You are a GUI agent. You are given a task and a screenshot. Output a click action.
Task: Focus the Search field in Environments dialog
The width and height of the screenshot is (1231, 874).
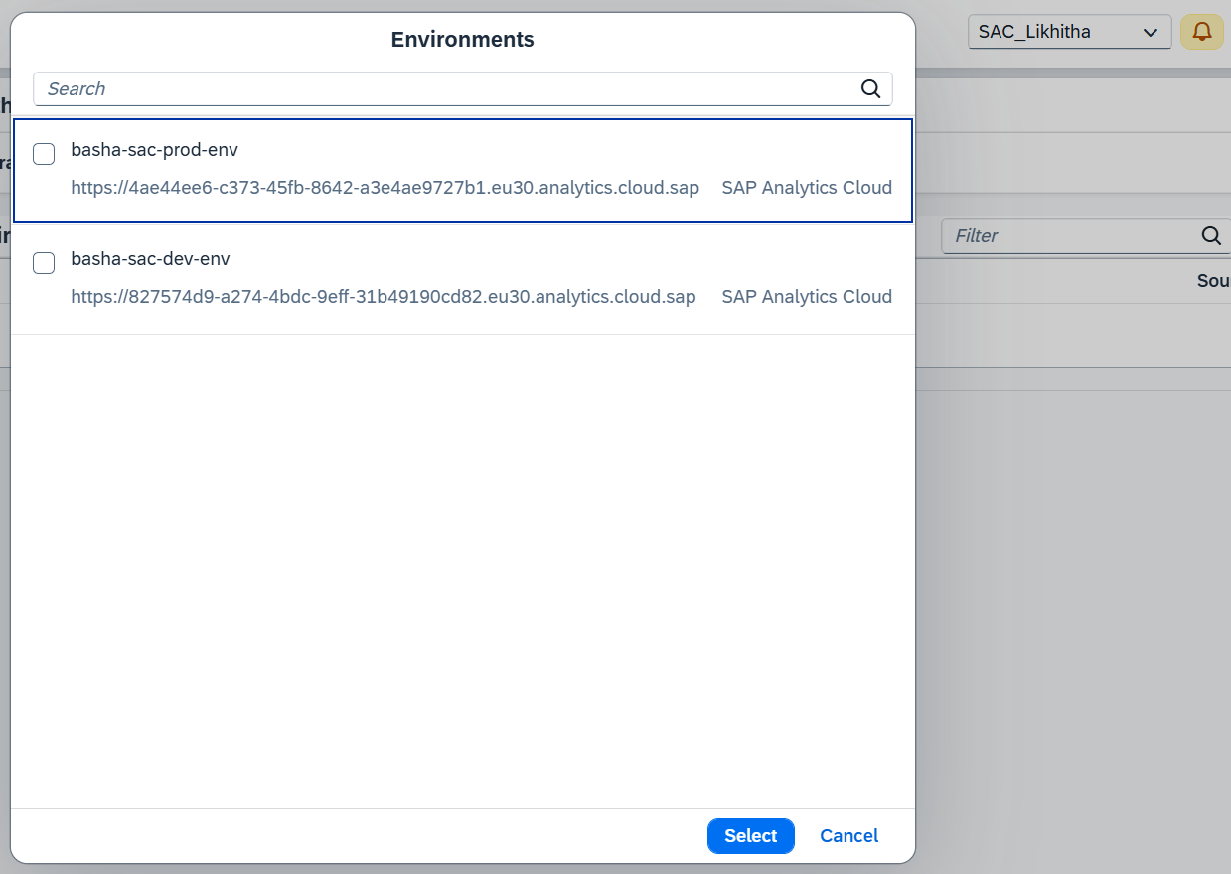point(447,89)
